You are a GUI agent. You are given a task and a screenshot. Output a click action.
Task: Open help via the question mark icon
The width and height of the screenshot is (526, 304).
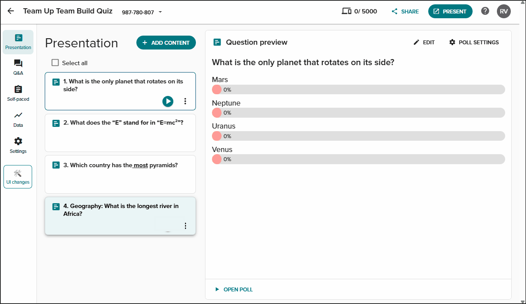tap(485, 11)
